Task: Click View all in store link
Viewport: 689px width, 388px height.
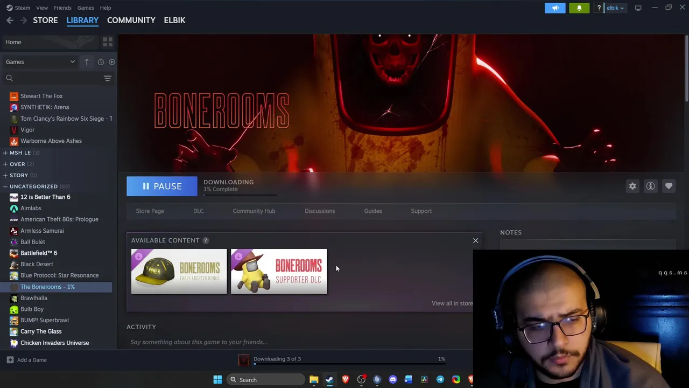Action: [452, 303]
